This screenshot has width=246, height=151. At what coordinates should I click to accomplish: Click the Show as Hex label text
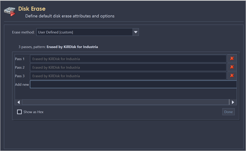[x=33, y=112]
